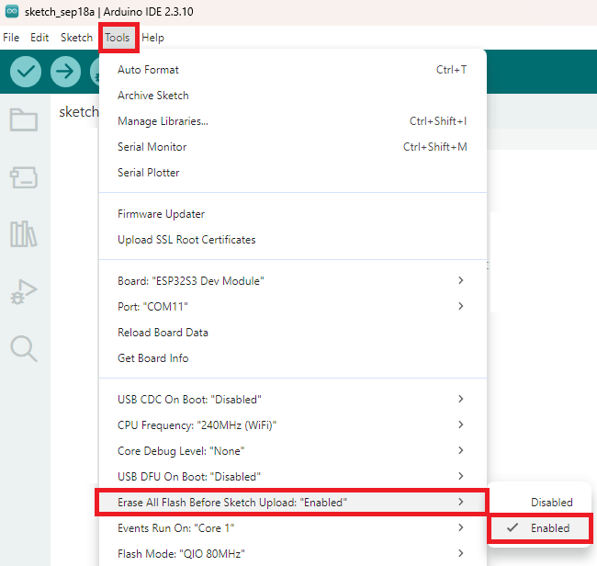
Task: Open the Sketchbook folder sidebar icon
Action: click(24, 119)
